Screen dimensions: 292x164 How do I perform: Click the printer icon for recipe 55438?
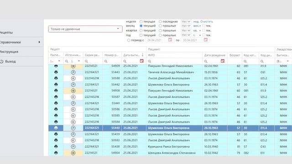(x=56, y=147)
